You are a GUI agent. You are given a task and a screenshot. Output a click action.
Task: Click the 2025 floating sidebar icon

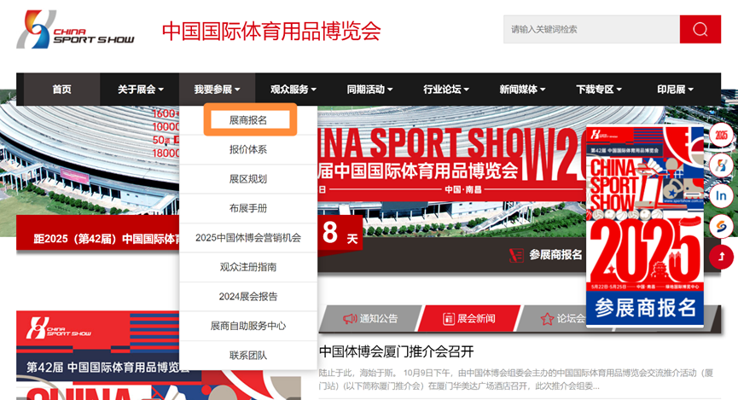point(721,136)
